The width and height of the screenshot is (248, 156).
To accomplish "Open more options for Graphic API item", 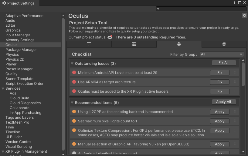I will point(235,144).
